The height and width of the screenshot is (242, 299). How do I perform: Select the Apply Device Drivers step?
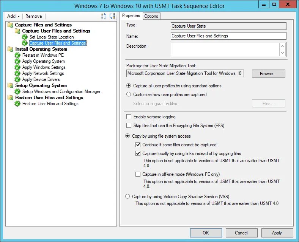point(41,79)
